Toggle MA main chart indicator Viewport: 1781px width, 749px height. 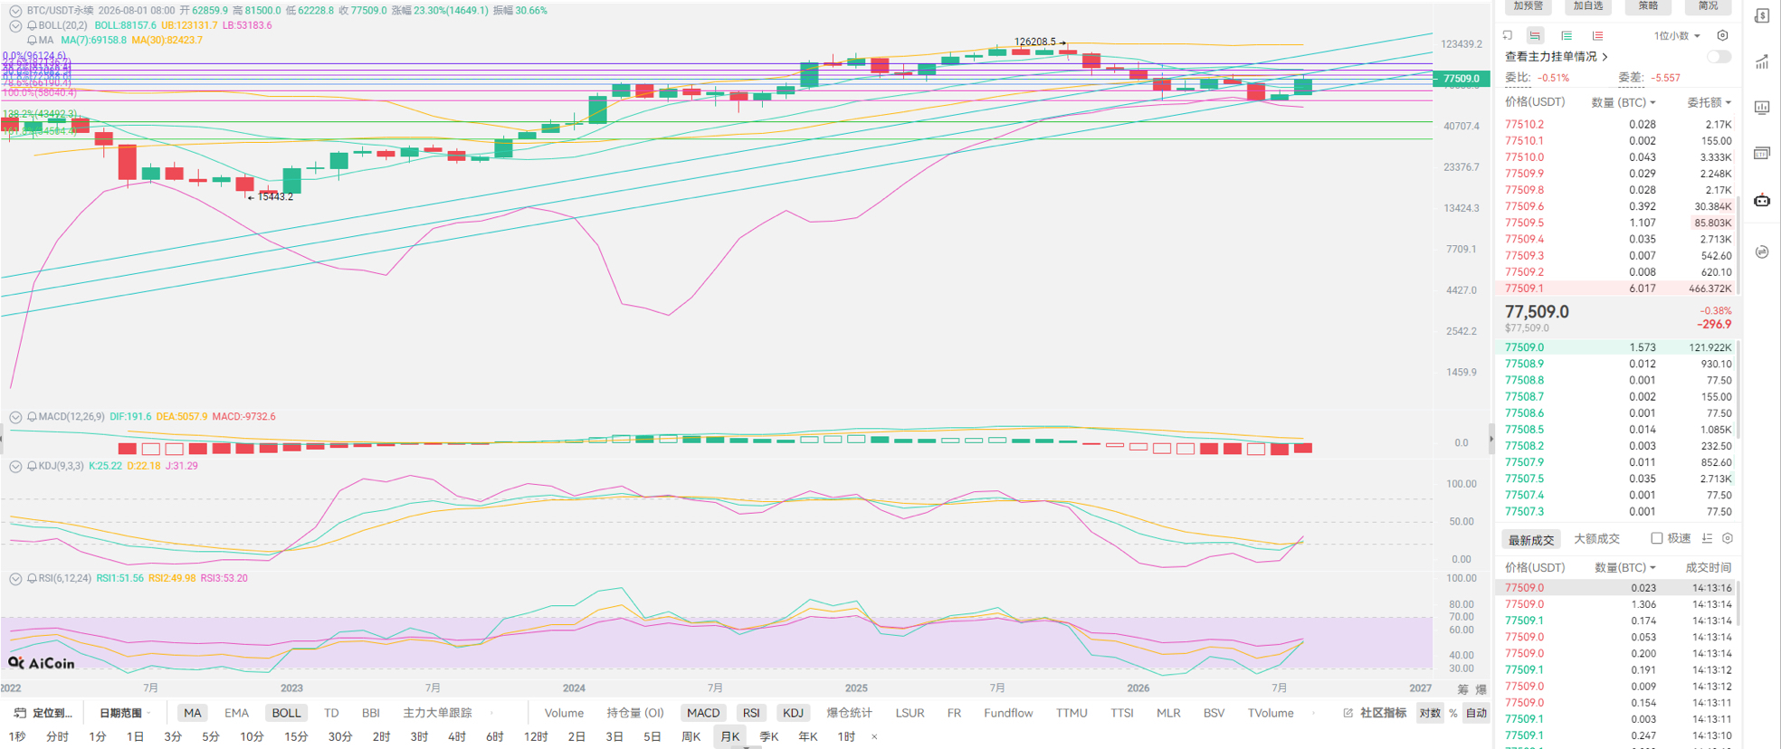pos(192,713)
